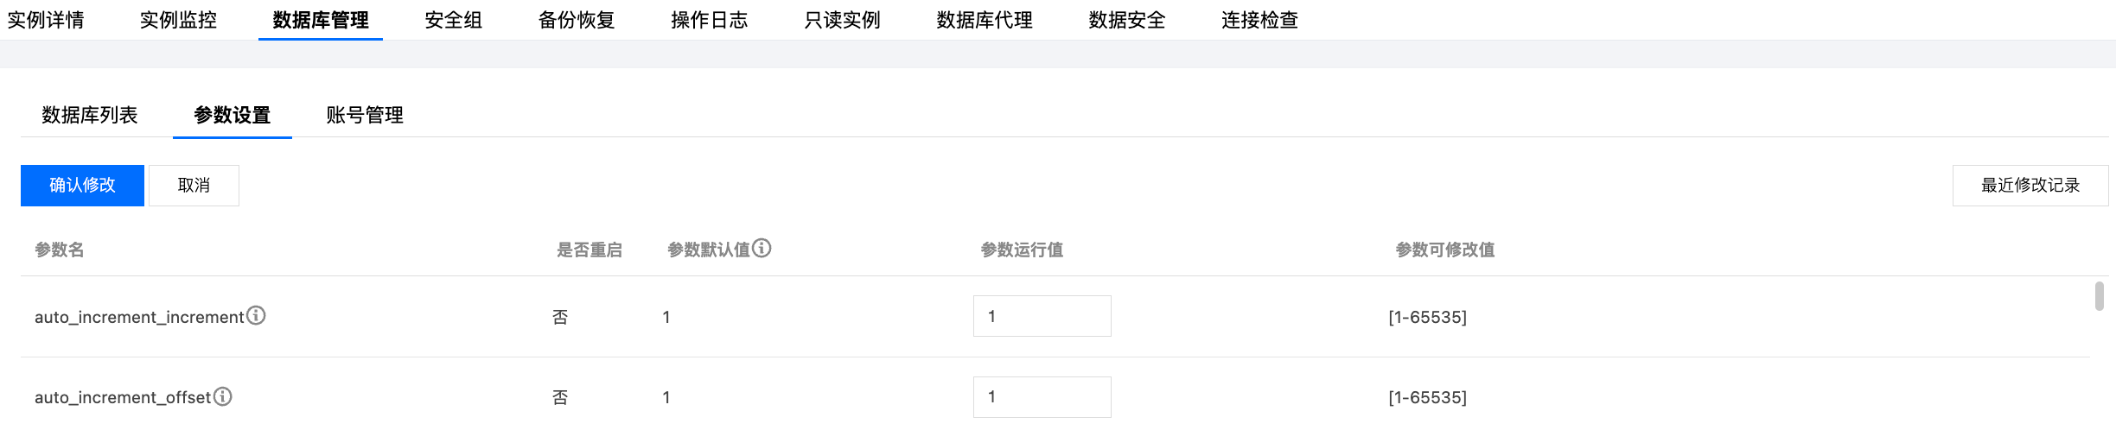Click the parameter list vertical scrollbar
The width and height of the screenshot is (2116, 430).
click(2099, 296)
